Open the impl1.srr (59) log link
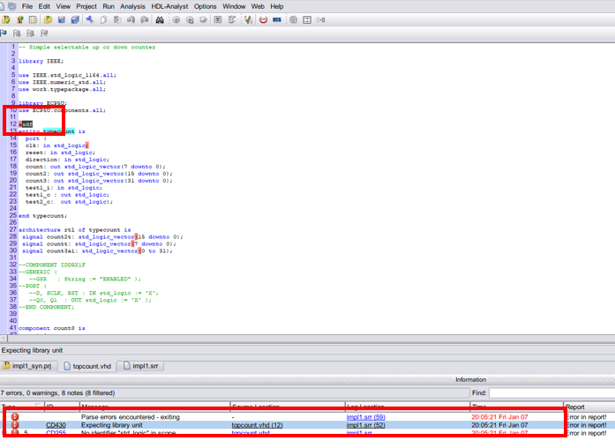This screenshot has width=615, height=448. tap(365, 417)
